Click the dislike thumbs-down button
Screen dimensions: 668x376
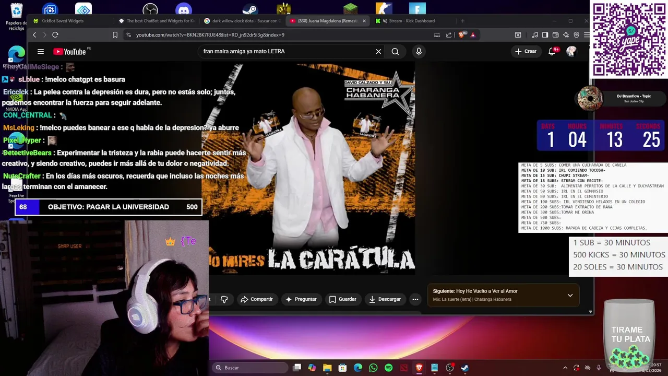[224, 299]
